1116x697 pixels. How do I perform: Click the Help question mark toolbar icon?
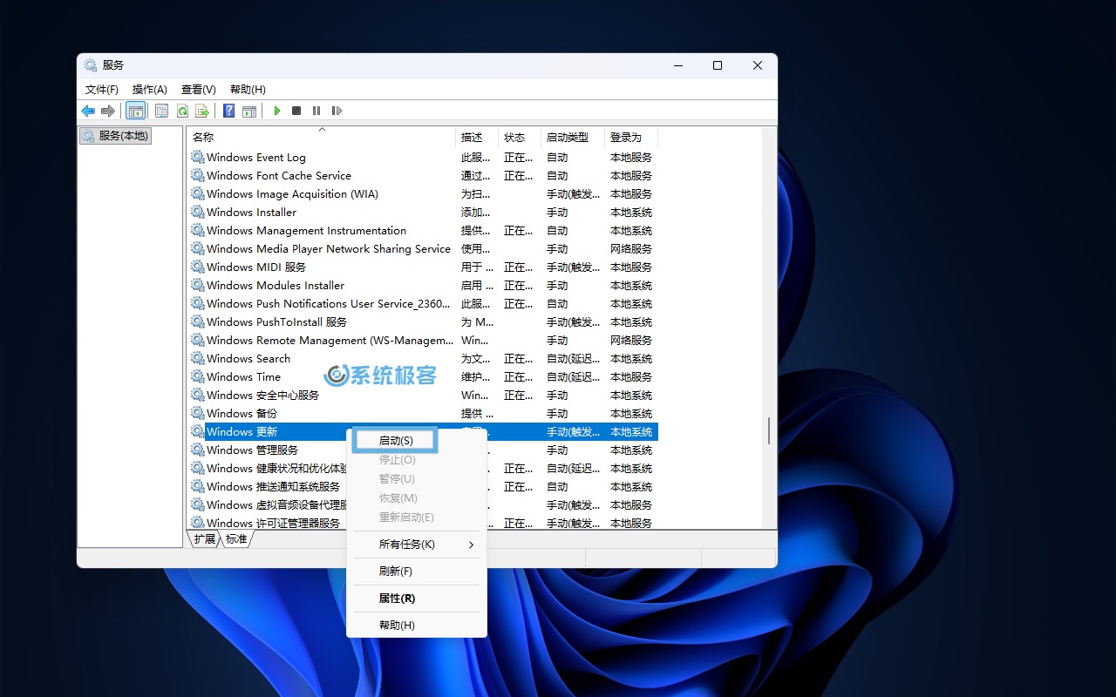tap(228, 111)
